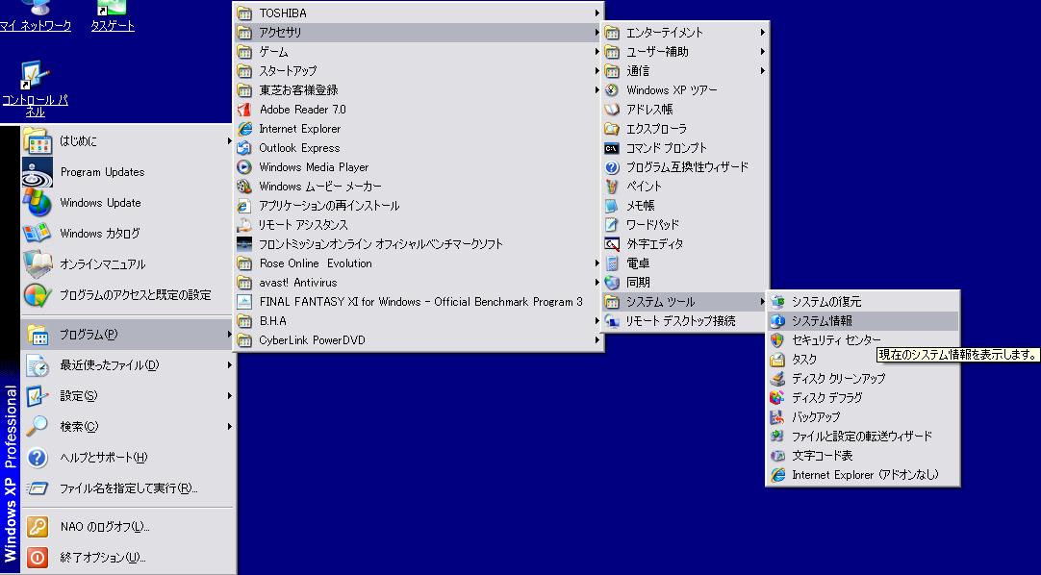The image size is (1041, 575).
Task: Open 最近使ったファイル(D) menu entry
Action: 128,364
